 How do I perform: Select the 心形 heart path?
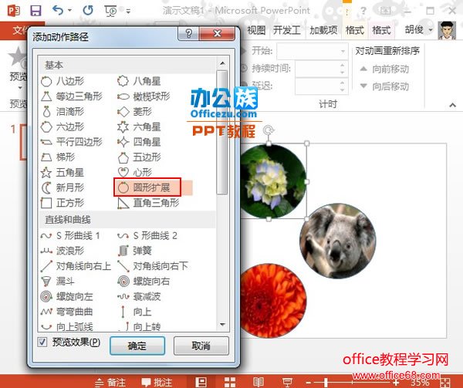[x=134, y=172]
